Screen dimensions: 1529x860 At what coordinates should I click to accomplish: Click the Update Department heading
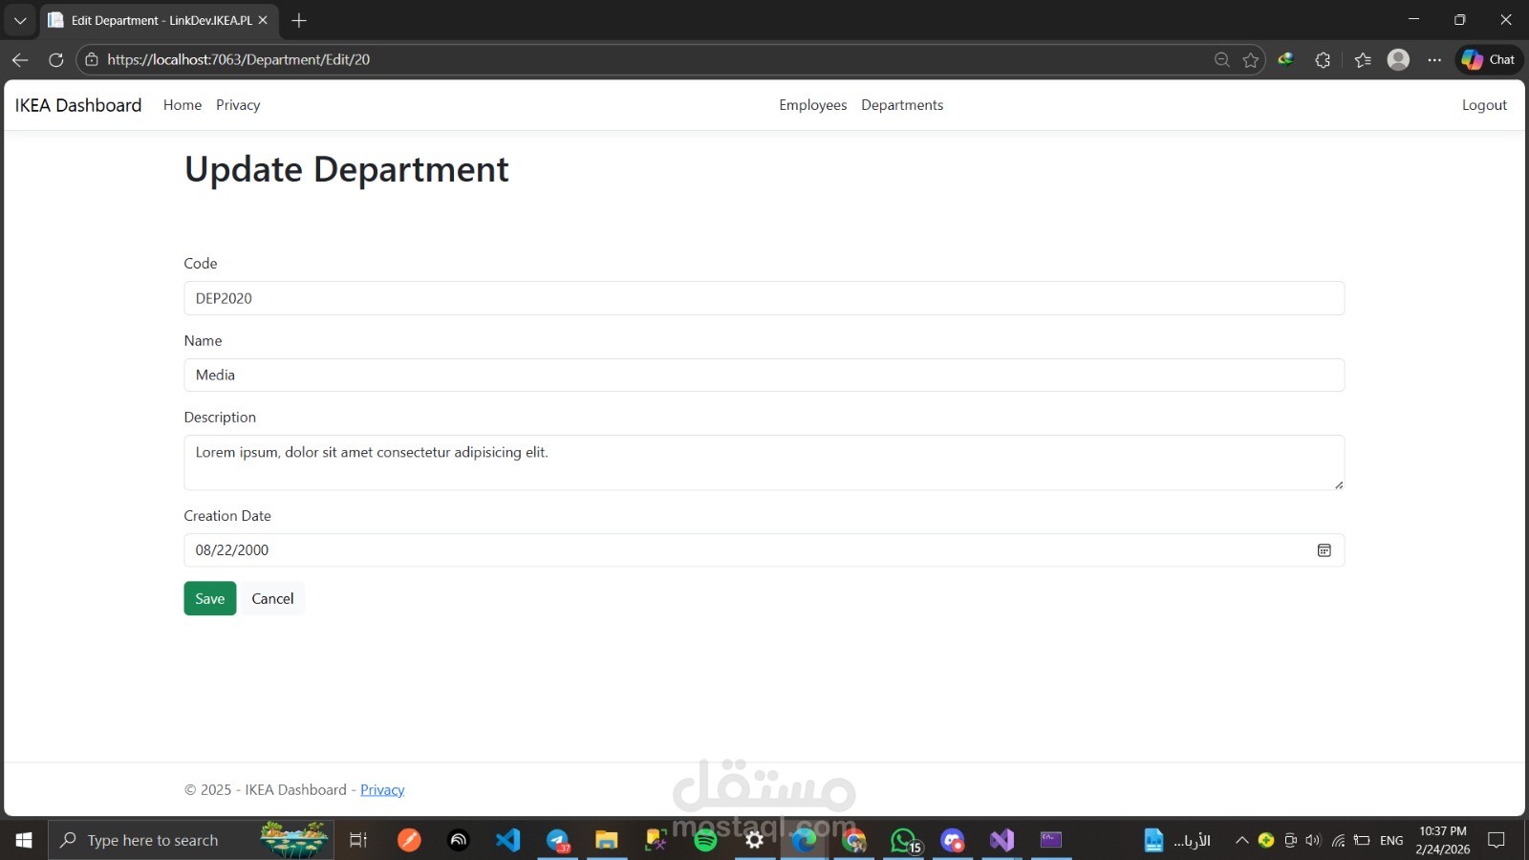pos(347,169)
